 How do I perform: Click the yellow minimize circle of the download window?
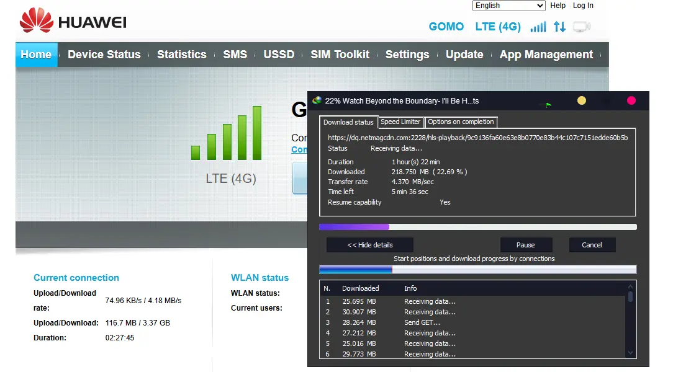(582, 100)
